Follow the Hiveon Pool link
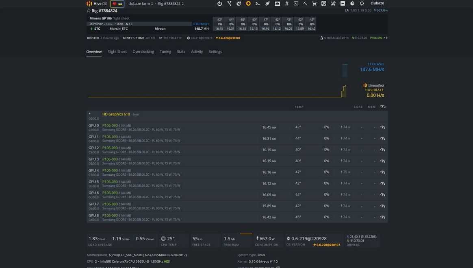 pos(376,85)
